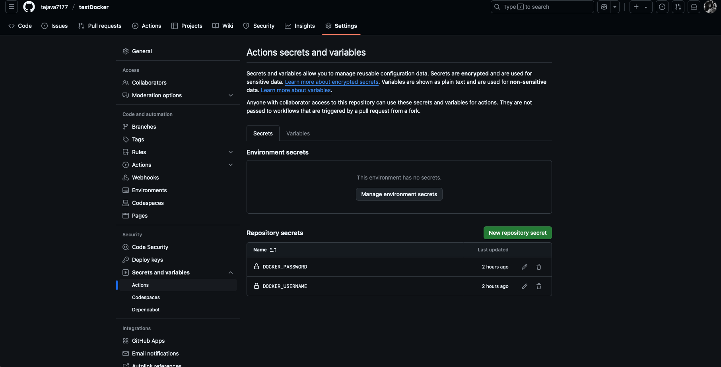Open Deploy keys settings
Screen dimensions: 721x367
(x=178, y=260)
